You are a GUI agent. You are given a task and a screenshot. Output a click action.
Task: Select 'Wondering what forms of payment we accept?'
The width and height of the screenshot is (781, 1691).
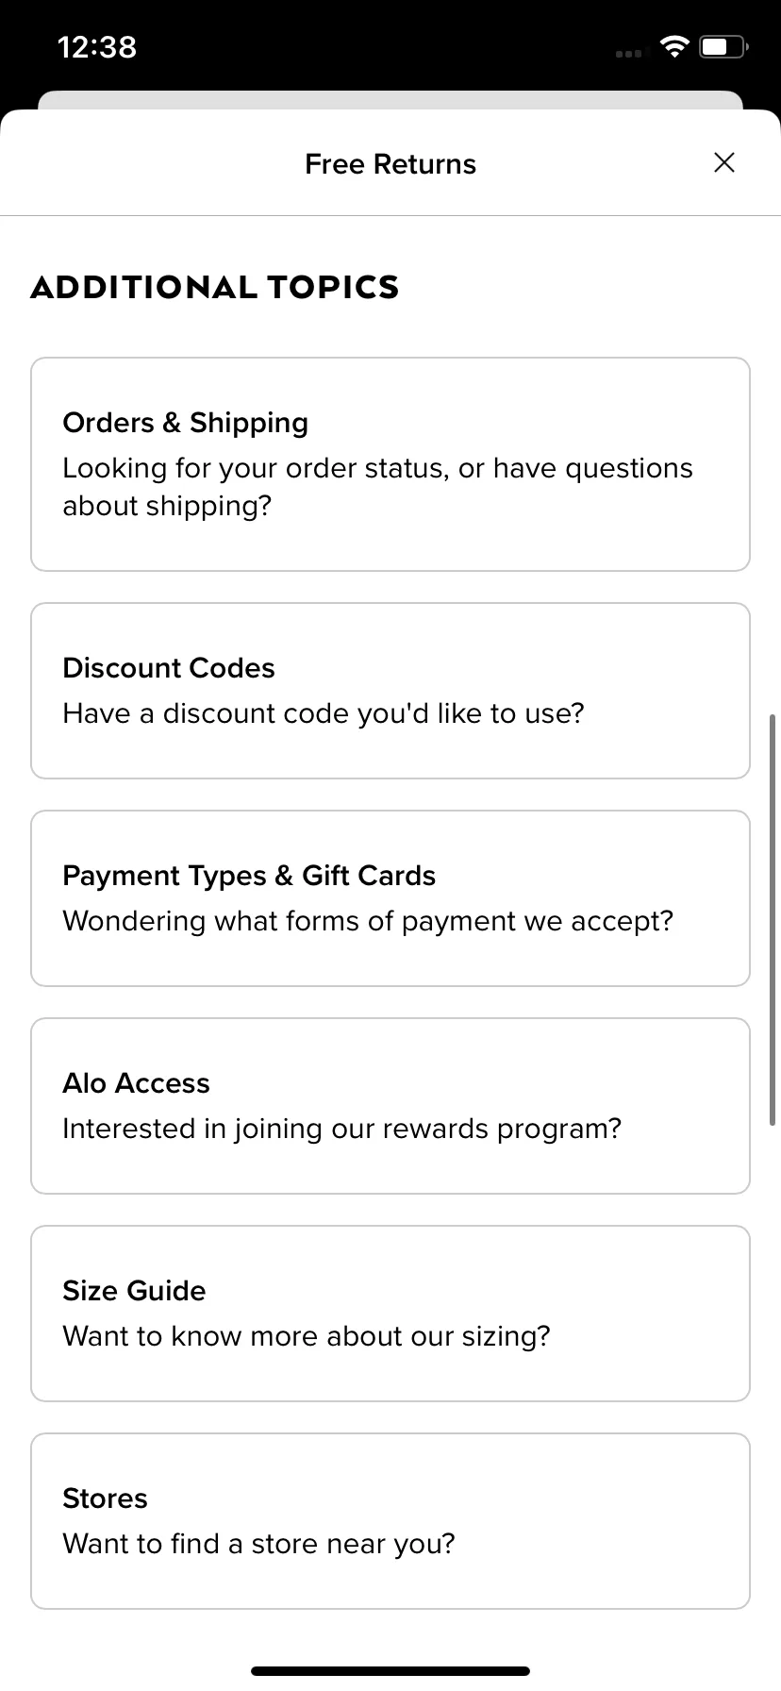coord(368,921)
